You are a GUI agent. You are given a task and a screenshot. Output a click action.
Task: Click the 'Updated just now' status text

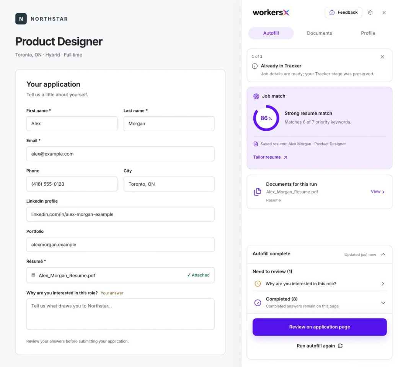tap(360, 255)
